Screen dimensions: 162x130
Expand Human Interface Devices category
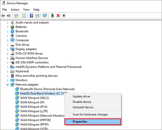click(7, 58)
